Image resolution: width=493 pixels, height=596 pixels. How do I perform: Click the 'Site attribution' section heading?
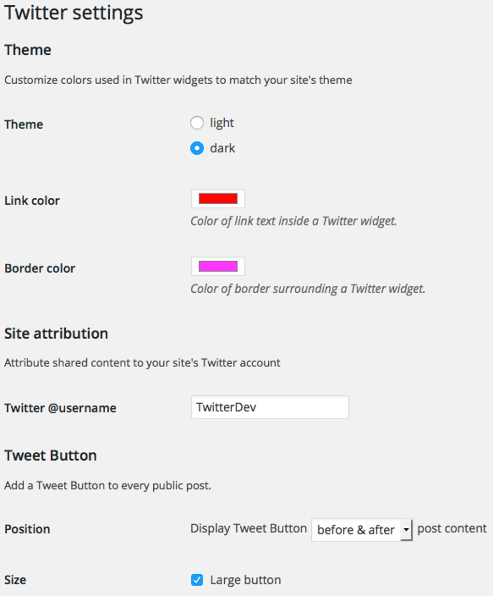56,333
